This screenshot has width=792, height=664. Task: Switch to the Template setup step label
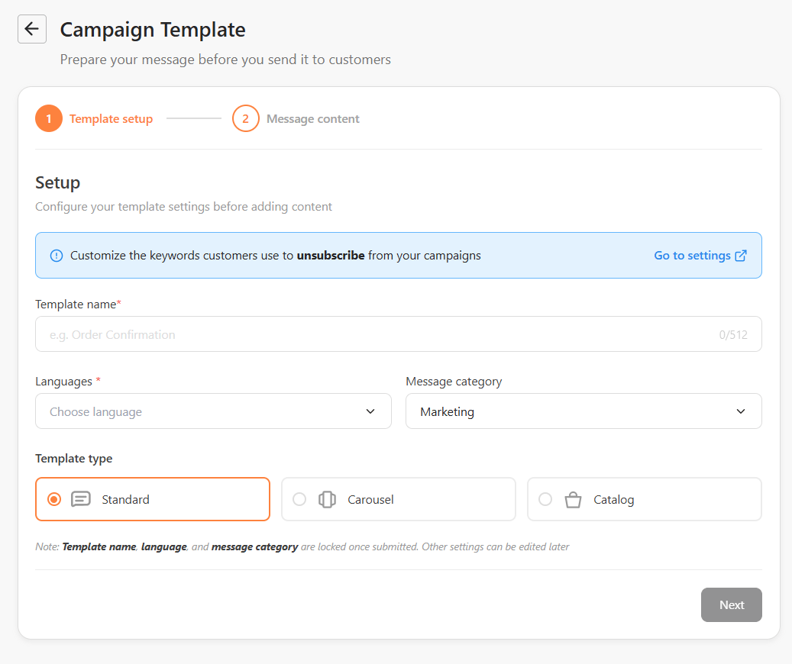click(111, 118)
